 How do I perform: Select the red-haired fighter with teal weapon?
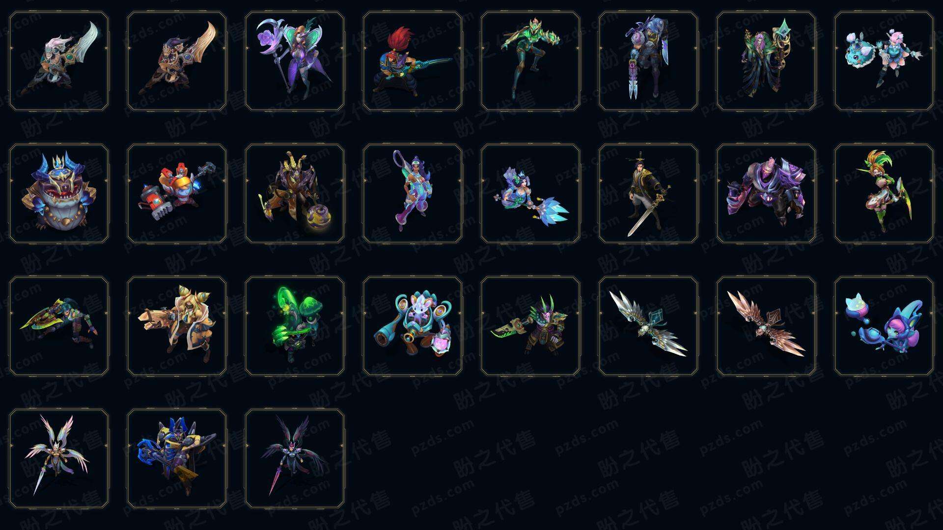[413, 61]
